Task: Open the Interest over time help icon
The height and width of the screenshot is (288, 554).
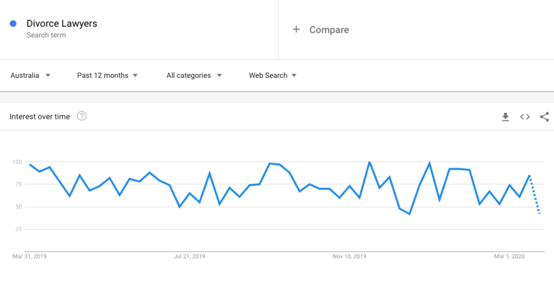Action: click(x=82, y=116)
